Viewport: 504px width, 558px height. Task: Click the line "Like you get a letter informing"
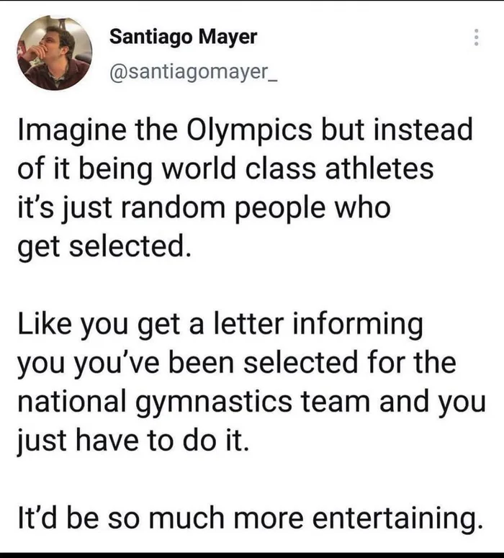pyautogui.click(x=218, y=323)
